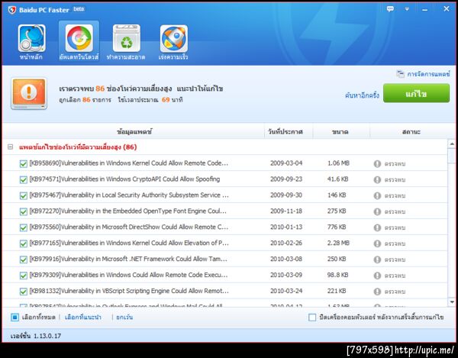Image resolution: width=458 pixels, height=358 pixels.
Task: Uncheck the KB972270 patch checkbox
Action: pyautogui.click(x=24, y=211)
